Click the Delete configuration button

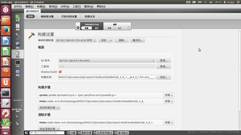coord(121,40)
